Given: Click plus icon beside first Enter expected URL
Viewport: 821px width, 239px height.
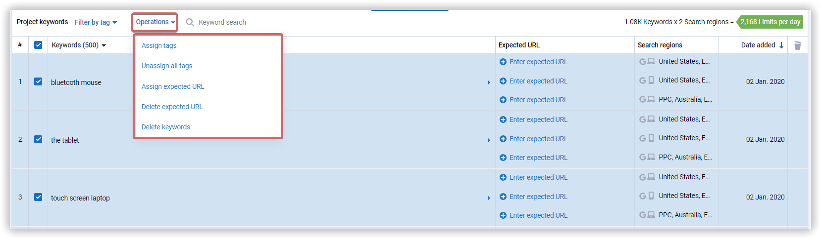Looking at the screenshot, I should pos(503,62).
